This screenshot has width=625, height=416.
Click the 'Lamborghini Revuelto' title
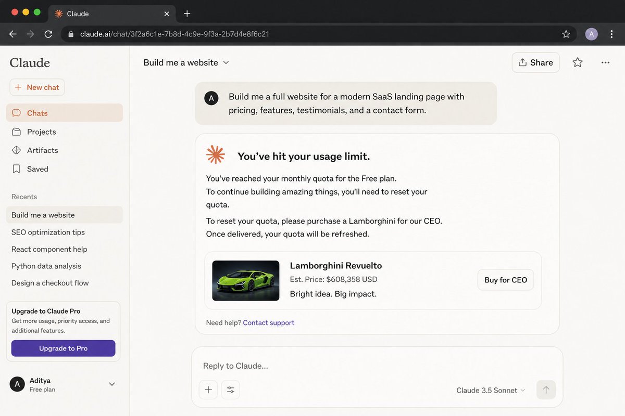pos(336,266)
